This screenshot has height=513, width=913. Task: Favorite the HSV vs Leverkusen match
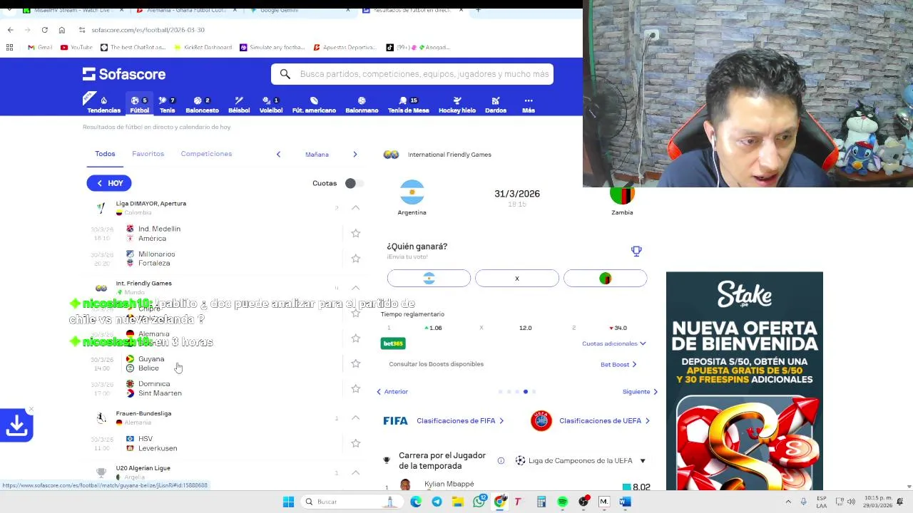(x=355, y=443)
